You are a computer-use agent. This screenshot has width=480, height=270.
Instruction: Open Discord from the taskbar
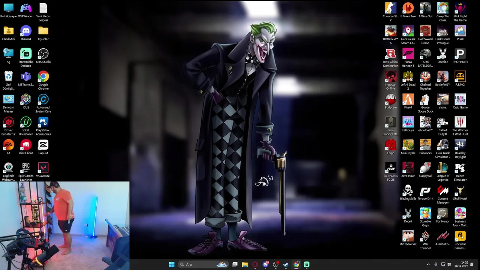tap(265, 264)
